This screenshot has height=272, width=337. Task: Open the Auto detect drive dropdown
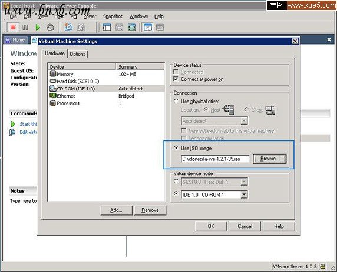click(x=244, y=121)
